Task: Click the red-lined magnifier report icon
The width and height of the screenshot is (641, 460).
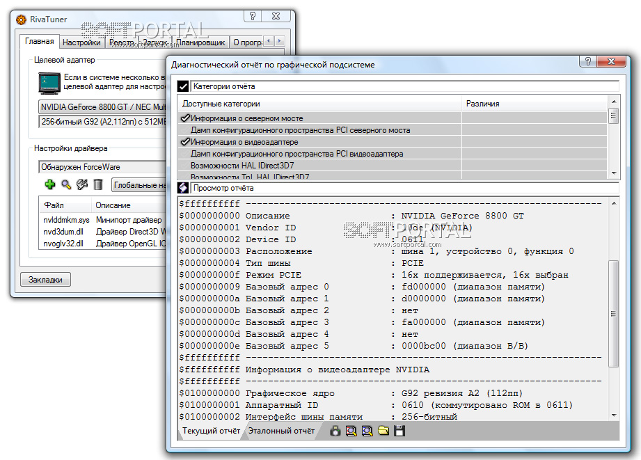Action: tap(351, 431)
